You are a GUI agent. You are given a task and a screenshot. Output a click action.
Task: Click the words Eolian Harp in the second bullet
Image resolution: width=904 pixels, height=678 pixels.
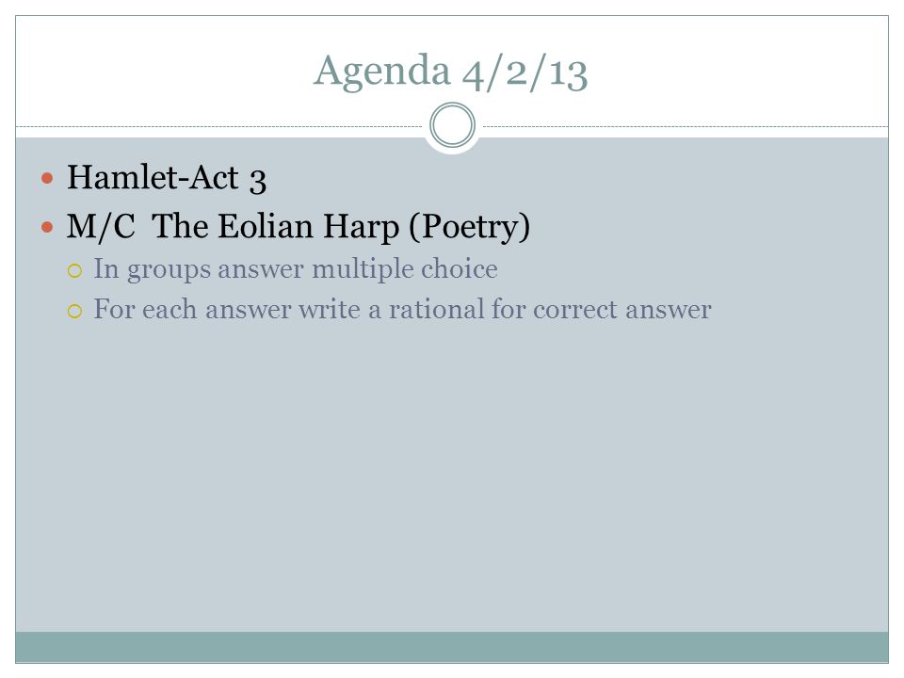(x=309, y=227)
